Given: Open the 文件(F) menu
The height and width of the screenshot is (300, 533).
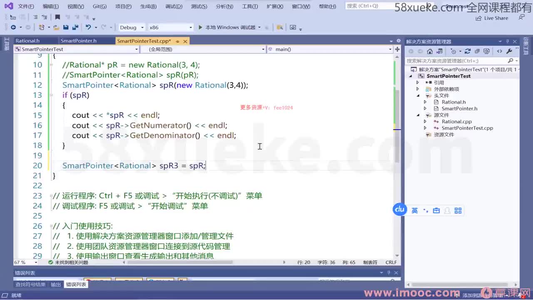Looking at the screenshot, I should tap(26, 6).
